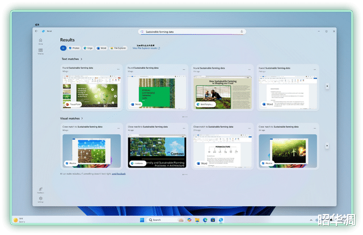Expand the Visual matches section
This screenshot has height=235, width=363.
(71, 118)
